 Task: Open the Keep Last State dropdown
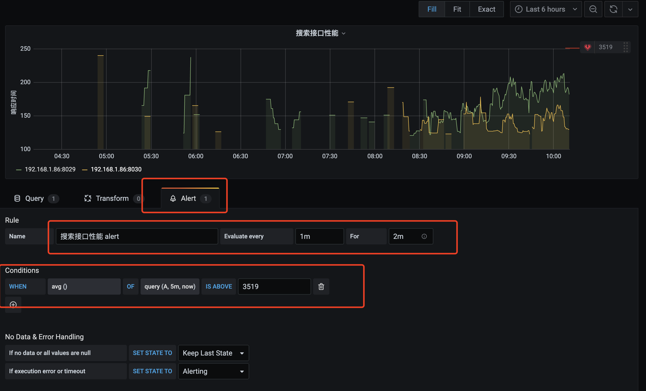tap(213, 353)
